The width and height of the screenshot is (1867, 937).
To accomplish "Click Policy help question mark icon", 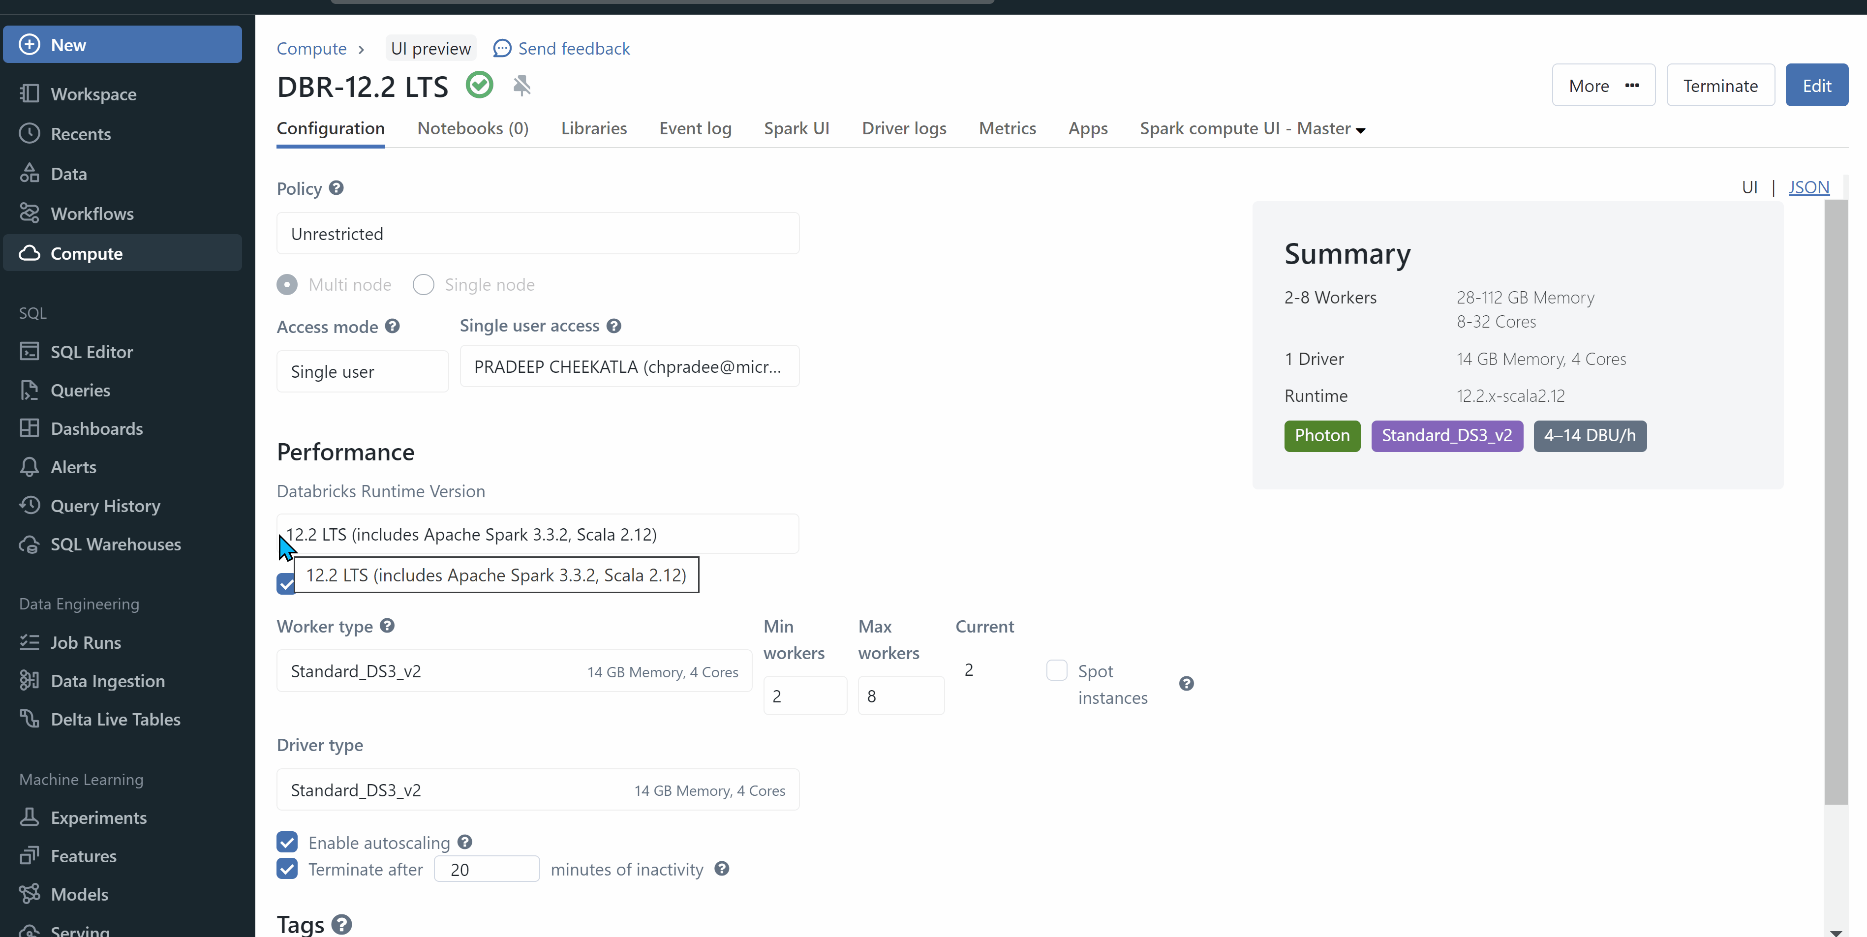I will tap(337, 188).
